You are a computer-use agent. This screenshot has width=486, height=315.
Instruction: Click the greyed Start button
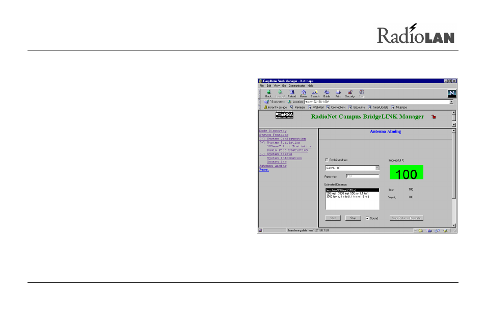coord(333,218)
